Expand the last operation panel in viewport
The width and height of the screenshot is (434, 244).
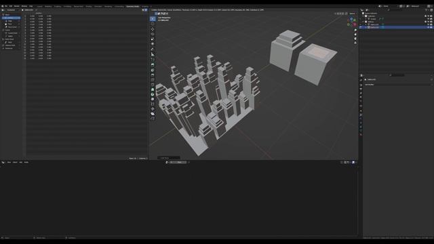point(169,158)
